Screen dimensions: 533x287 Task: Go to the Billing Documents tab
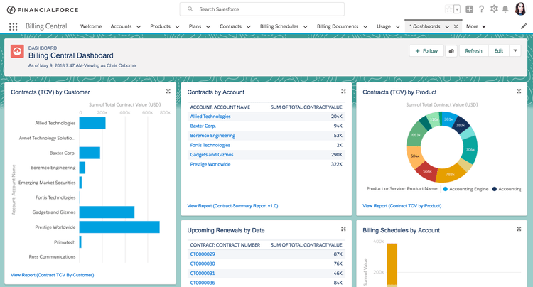(x=338, y=26)
